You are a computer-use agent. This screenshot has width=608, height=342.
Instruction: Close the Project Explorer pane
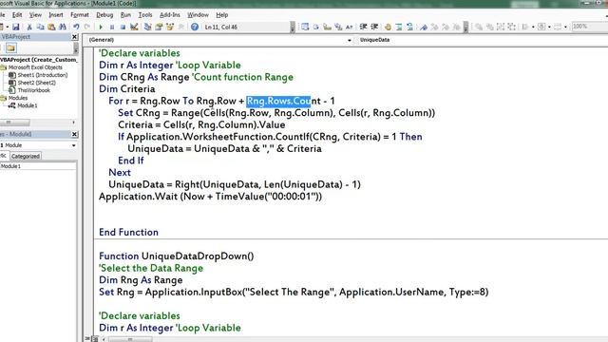click(x=74, y=37)
